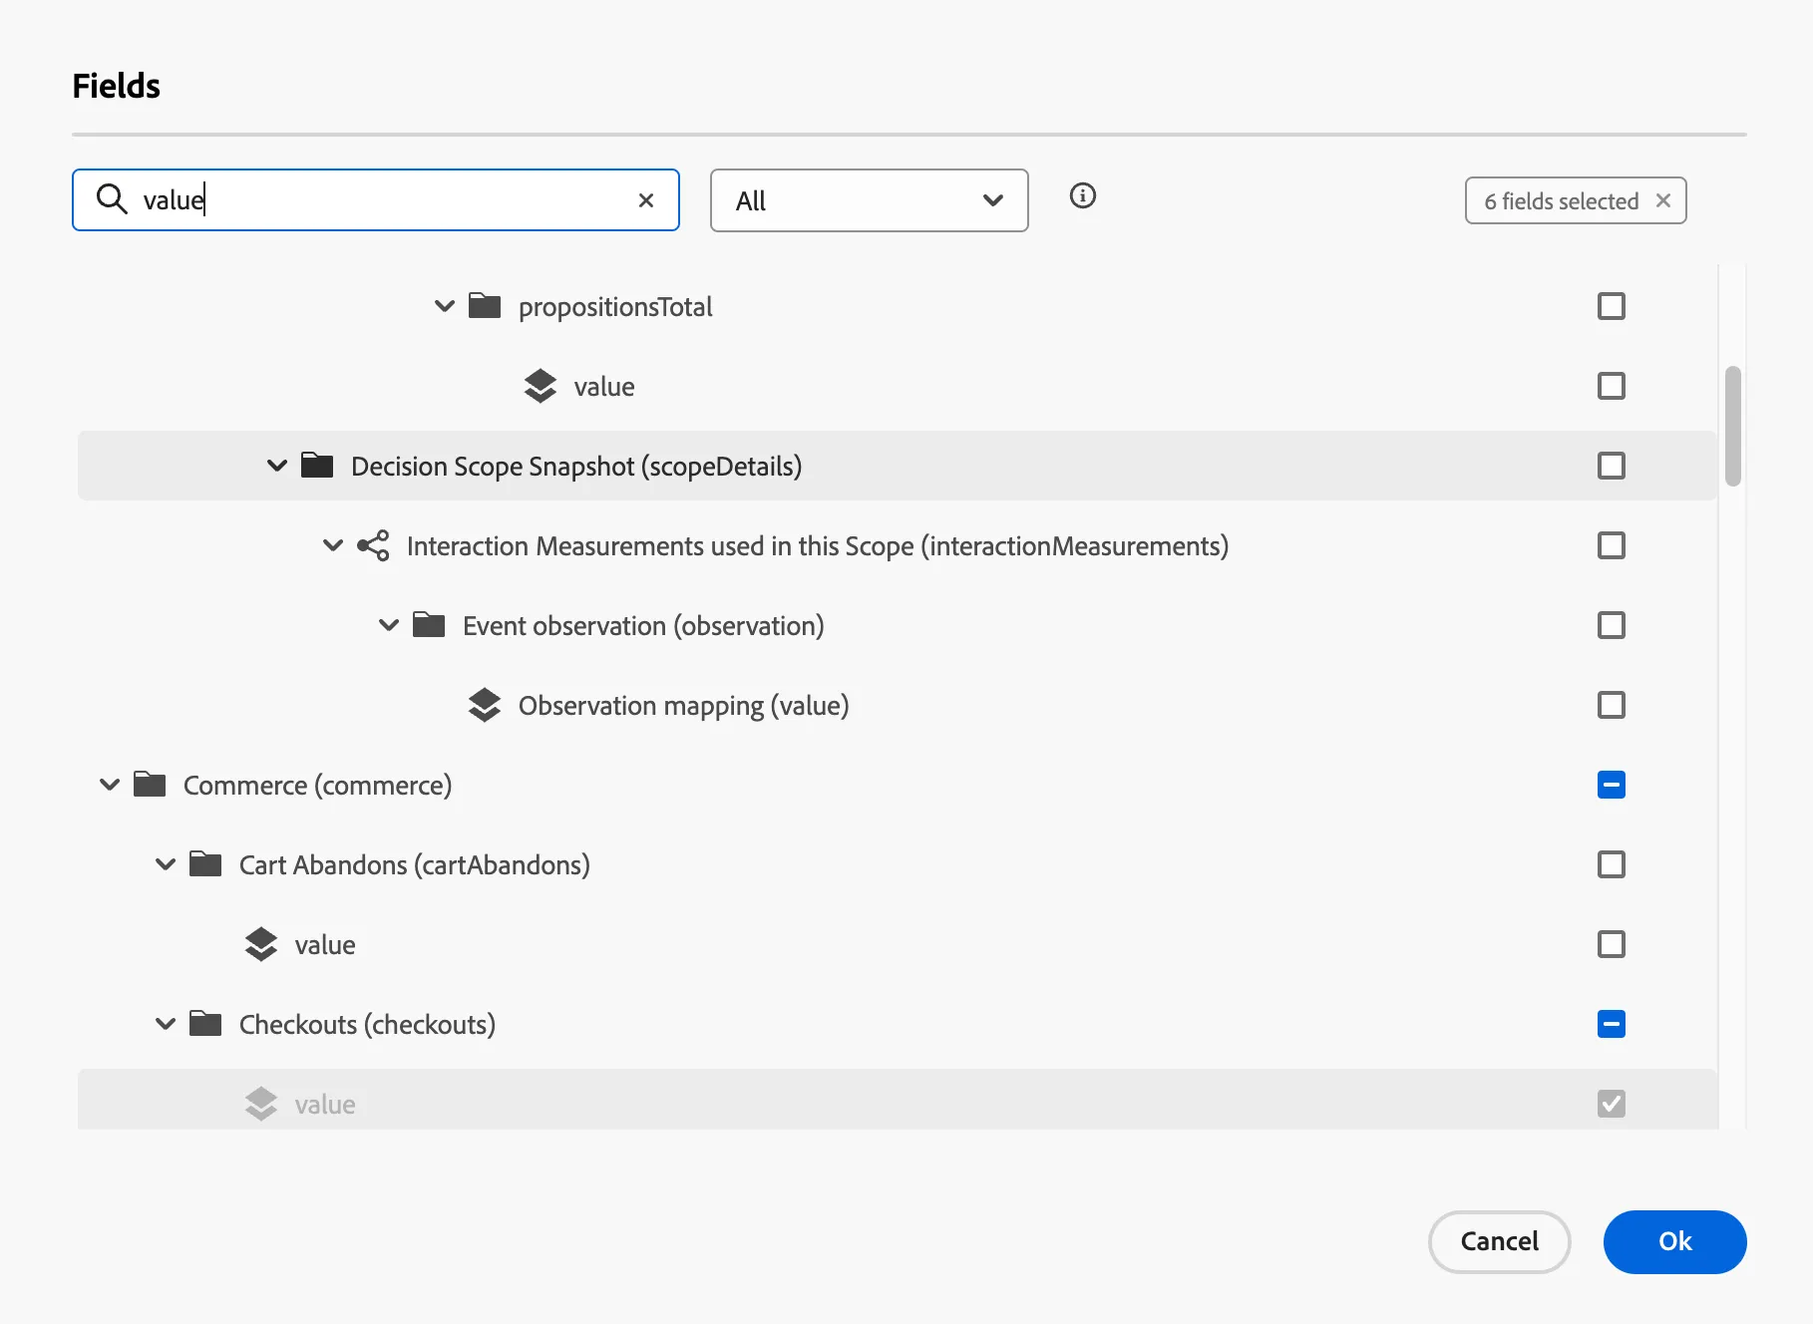Image resolution: width=1813 pixels, height=1324 pixels.
Task: Click the Decision Scope Snapshot folder icon
Action: pyautogui.click(x=317, y=465)
